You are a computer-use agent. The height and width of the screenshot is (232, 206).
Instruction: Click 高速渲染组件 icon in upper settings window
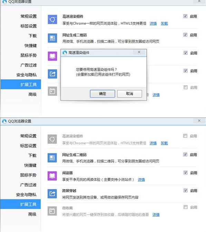pyautogui.click(x=52, y=19)
